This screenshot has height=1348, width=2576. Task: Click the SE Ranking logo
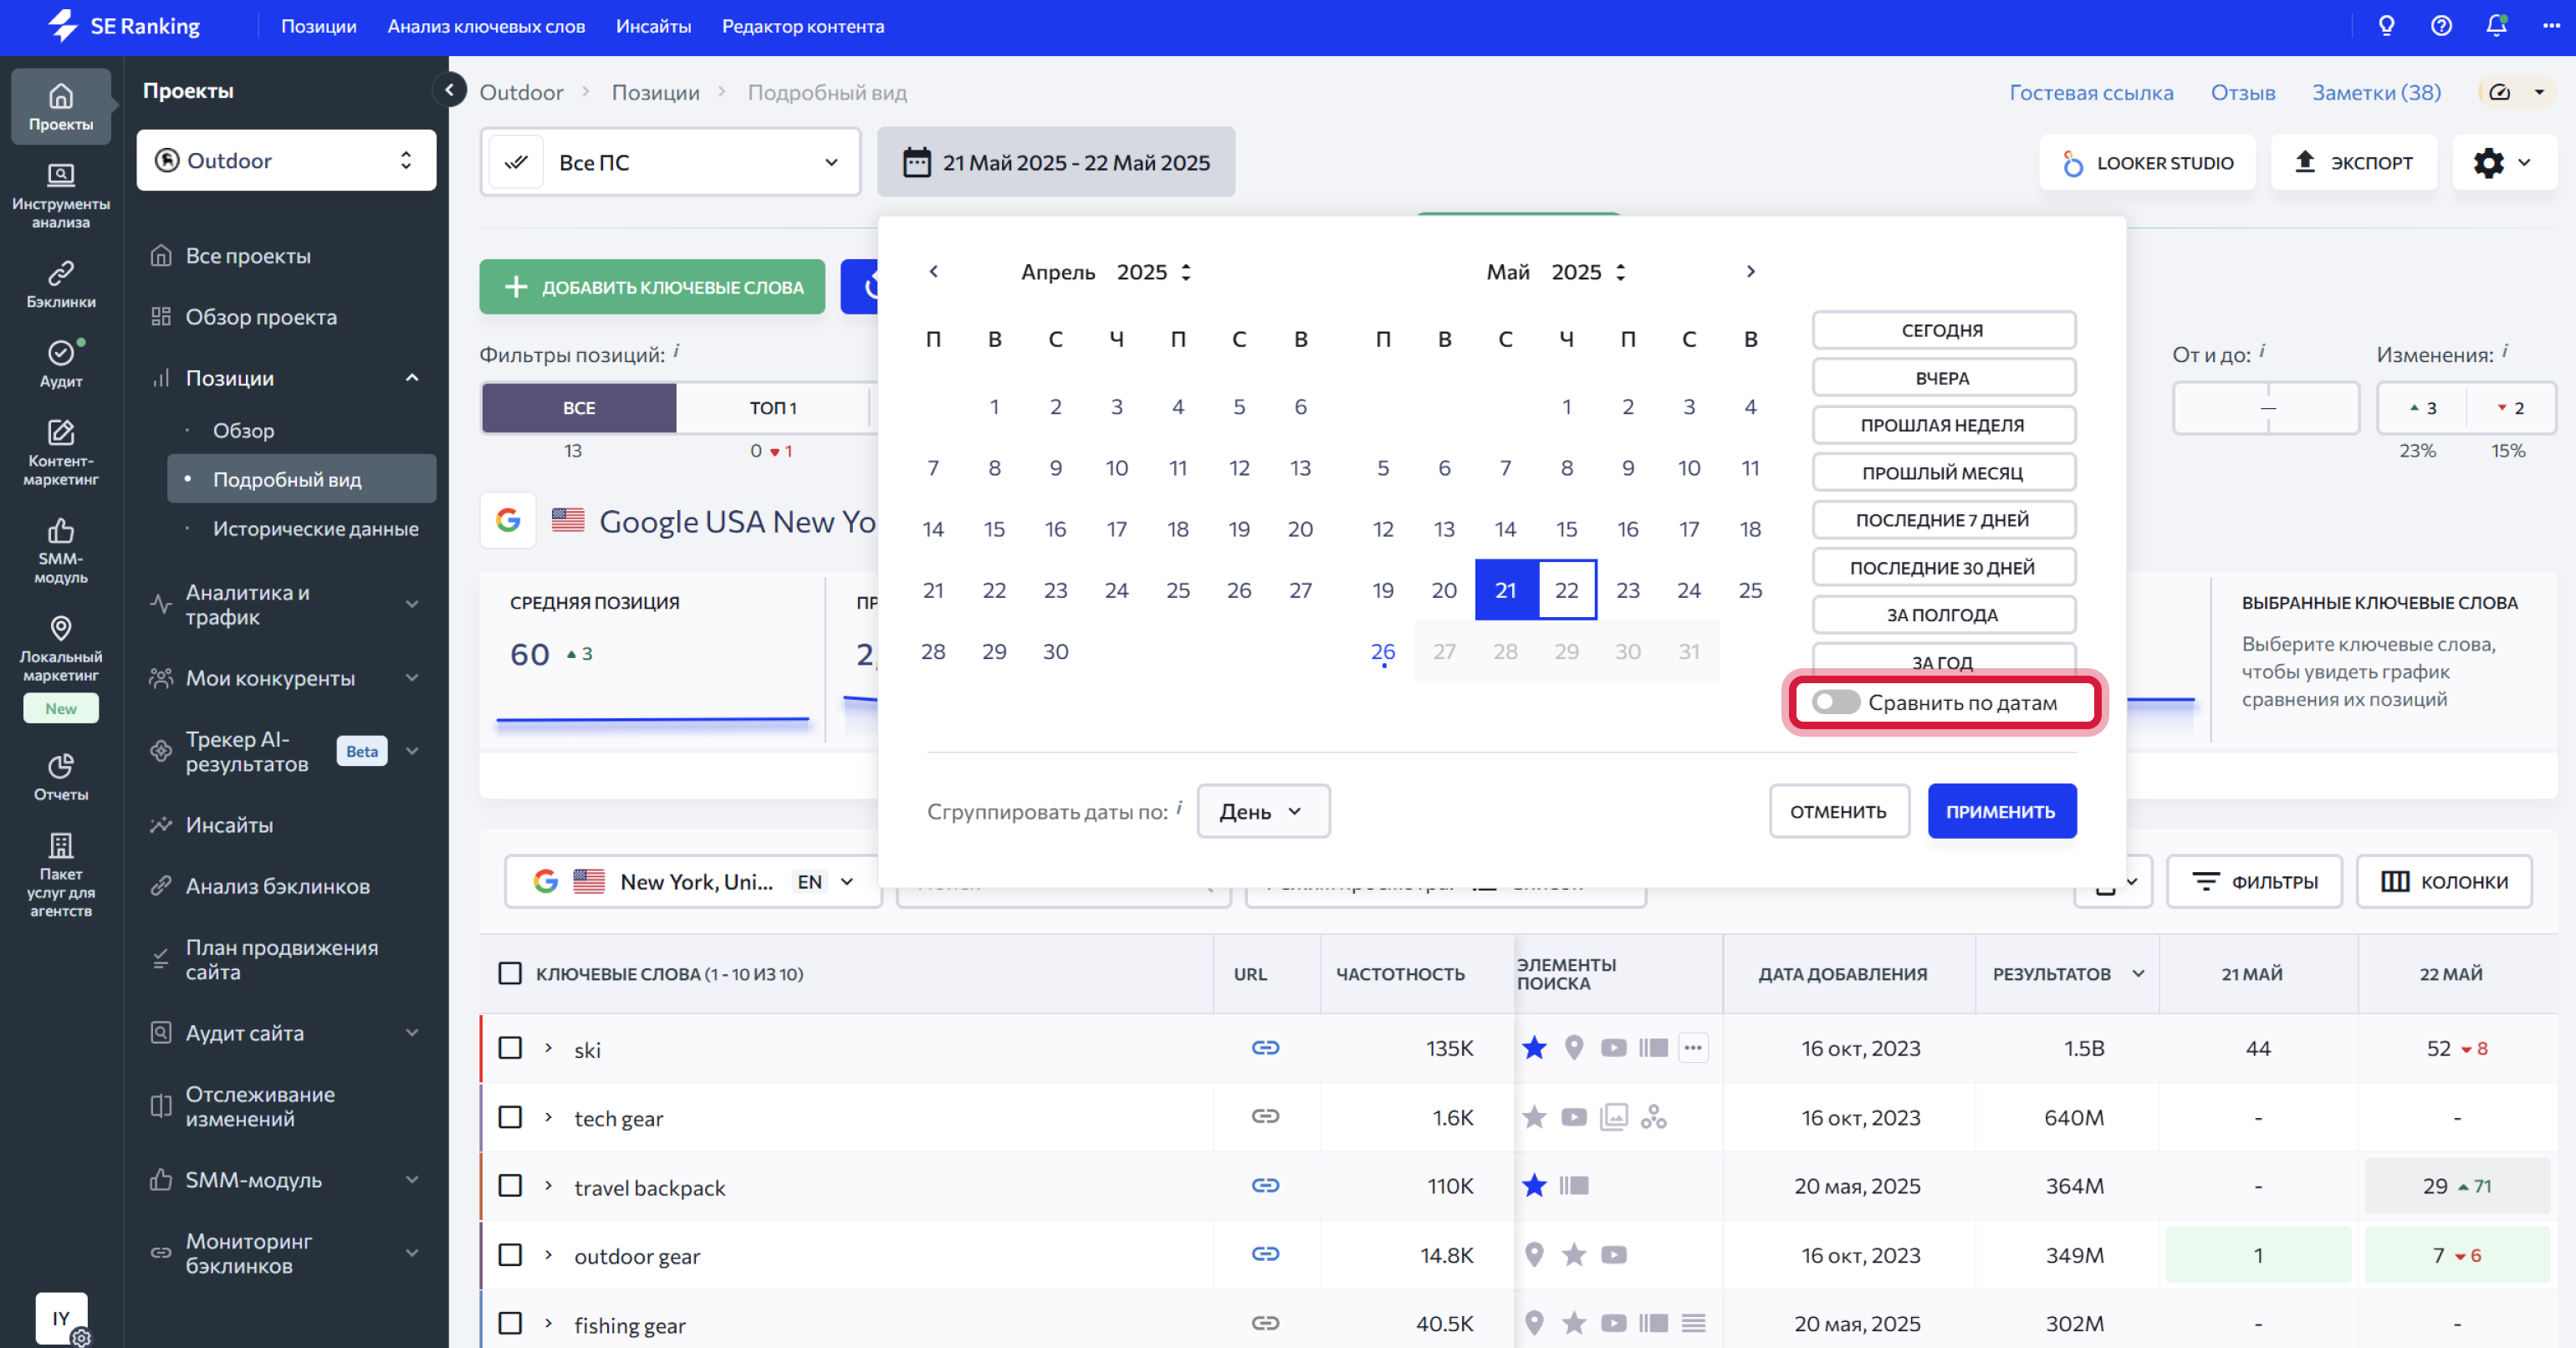pos(124,26)
